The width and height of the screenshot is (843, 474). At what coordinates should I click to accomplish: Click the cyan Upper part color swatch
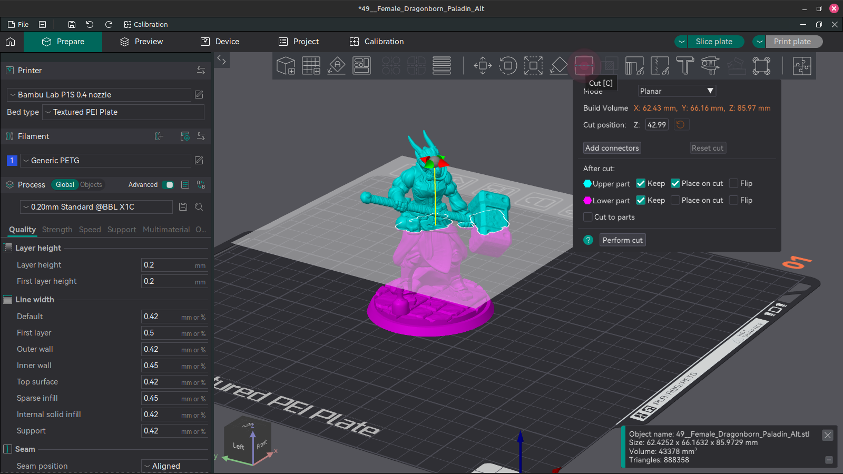click(587, 183)
